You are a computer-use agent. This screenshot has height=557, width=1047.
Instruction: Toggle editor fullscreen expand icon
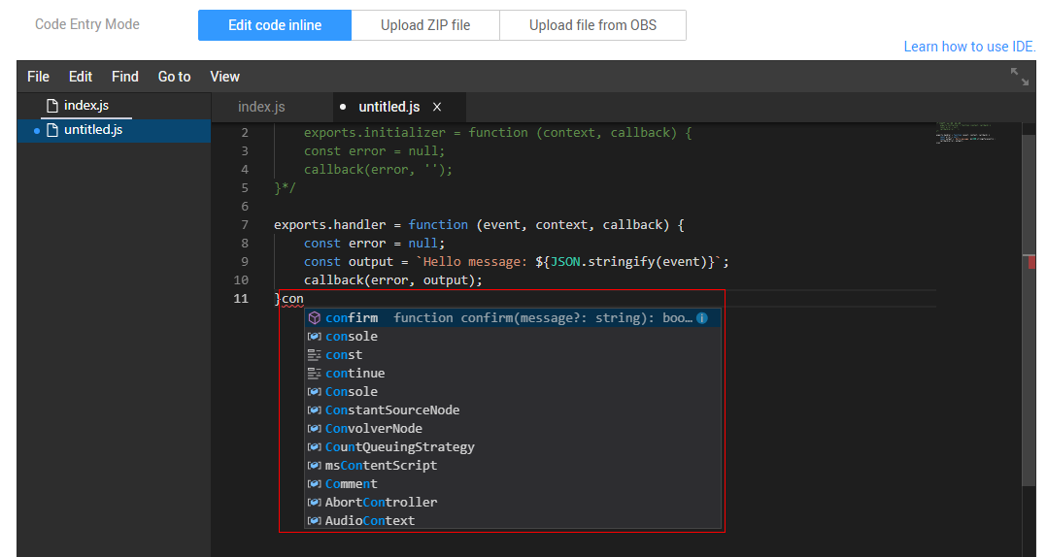(x=1020, y=77)
